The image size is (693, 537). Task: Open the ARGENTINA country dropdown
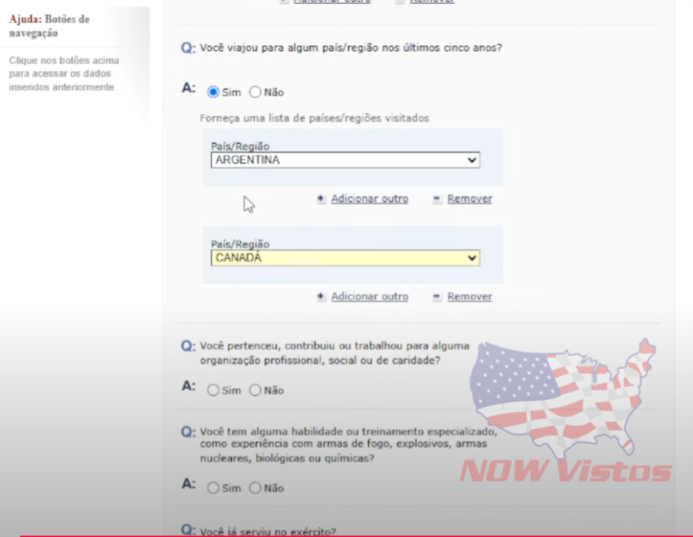(345, 160)
